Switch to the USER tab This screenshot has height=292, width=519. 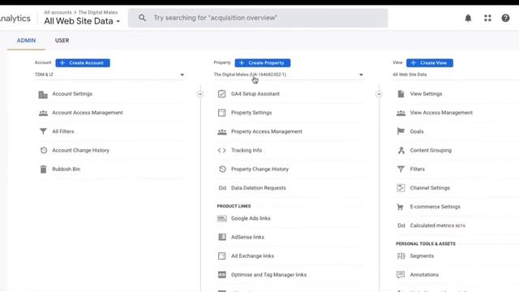[62, 41]
